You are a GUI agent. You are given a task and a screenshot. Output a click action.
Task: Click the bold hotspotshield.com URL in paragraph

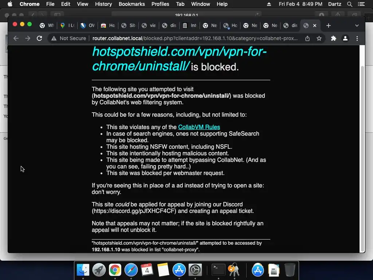point(161,96)
